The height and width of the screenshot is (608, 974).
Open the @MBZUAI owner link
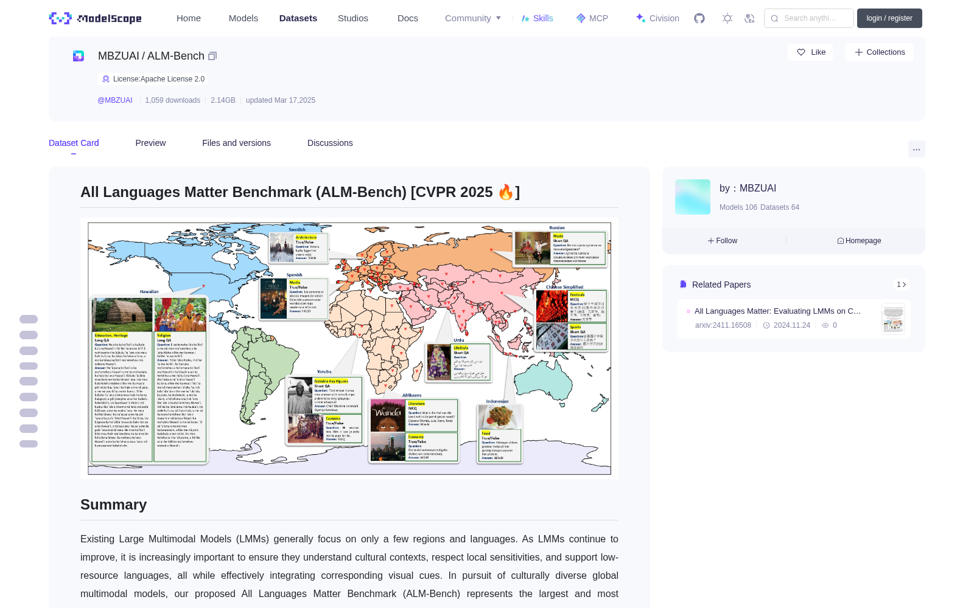pos(115,100)
